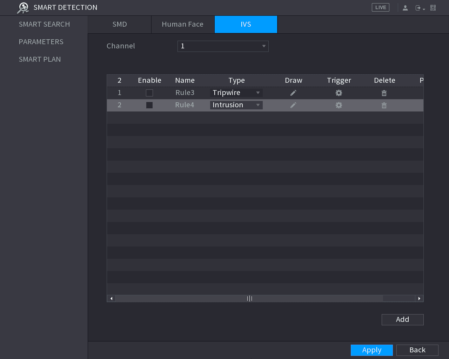Click the Enable column header
Screen dimensions: 449x359
tap(150, 80)
